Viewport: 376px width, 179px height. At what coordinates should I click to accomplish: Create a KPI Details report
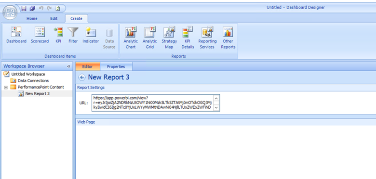point(188,38)
